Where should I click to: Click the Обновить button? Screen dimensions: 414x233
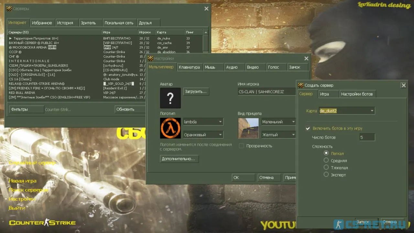130,109
